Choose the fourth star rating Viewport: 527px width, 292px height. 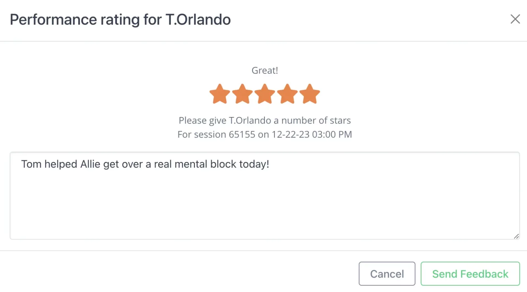coord(287,94)
